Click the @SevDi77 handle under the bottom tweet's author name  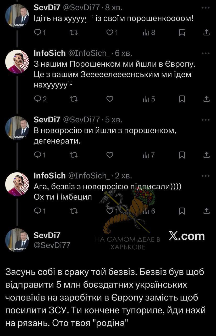pyautogui.click(x=52, y=245)
